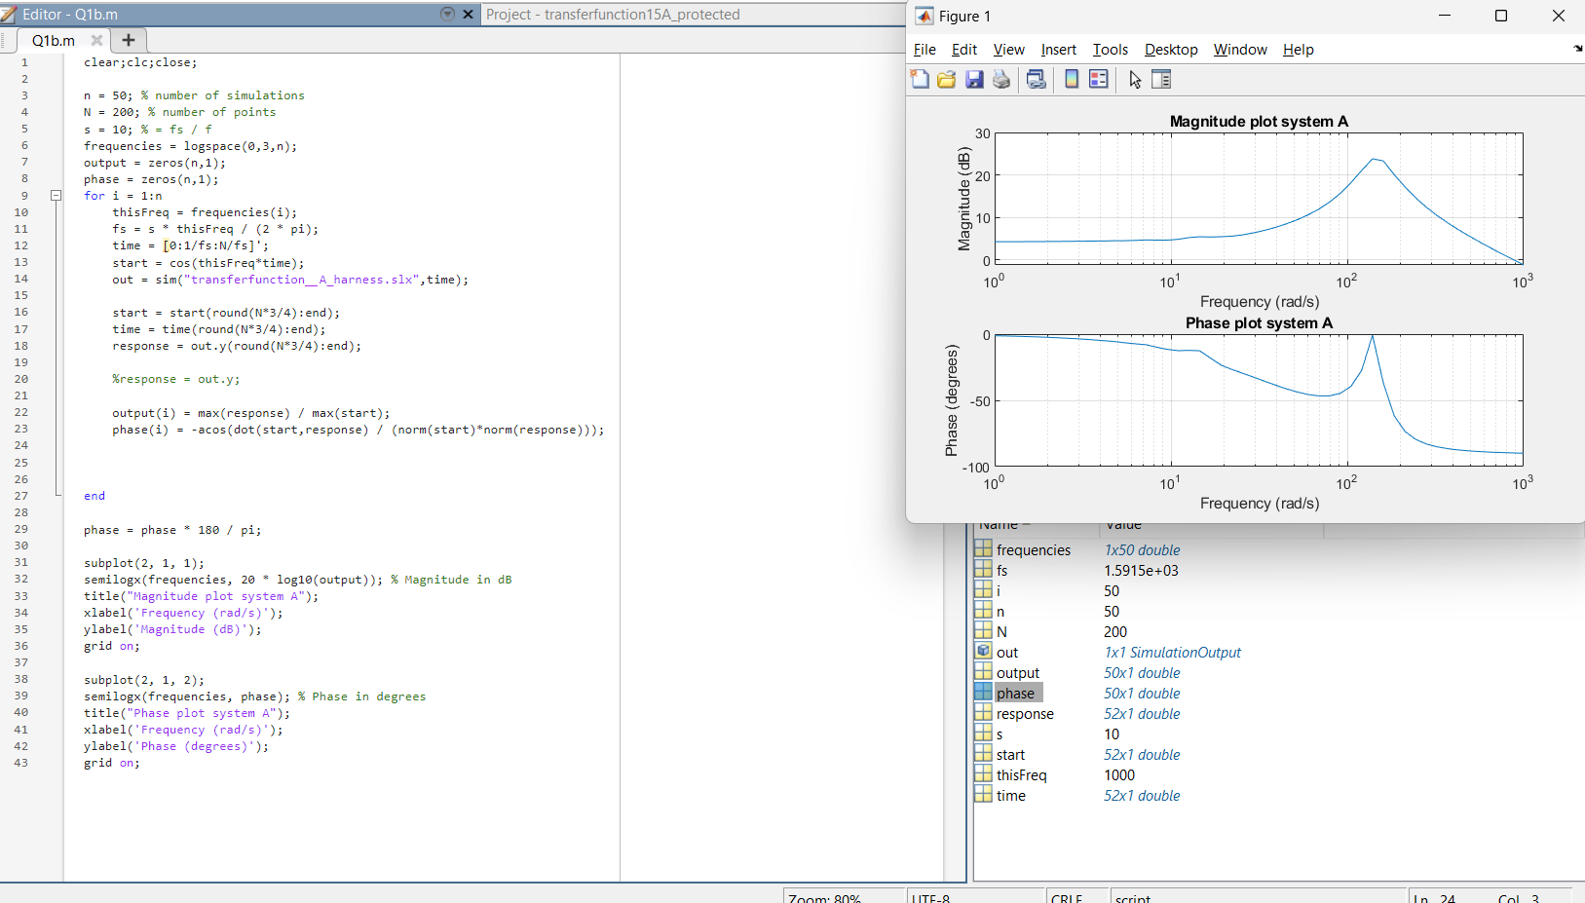Switch to the Project transferfunction15A_protected tab
Viewport: 1585px width, 903px height.
click(x=613, y=15)
